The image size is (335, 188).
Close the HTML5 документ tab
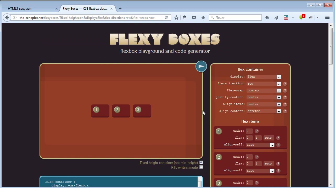click(x=56, y=9)
